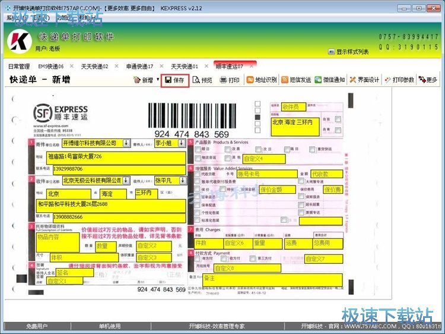Click the 账号卡号 account field

(x=267, y=174)
